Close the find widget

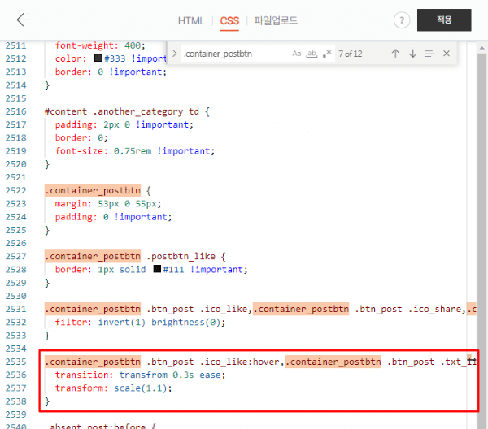447,54
